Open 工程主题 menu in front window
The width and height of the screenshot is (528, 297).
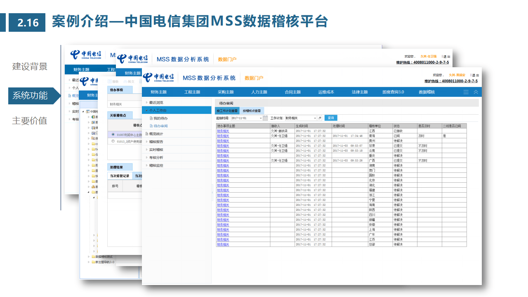coord(192,92)
